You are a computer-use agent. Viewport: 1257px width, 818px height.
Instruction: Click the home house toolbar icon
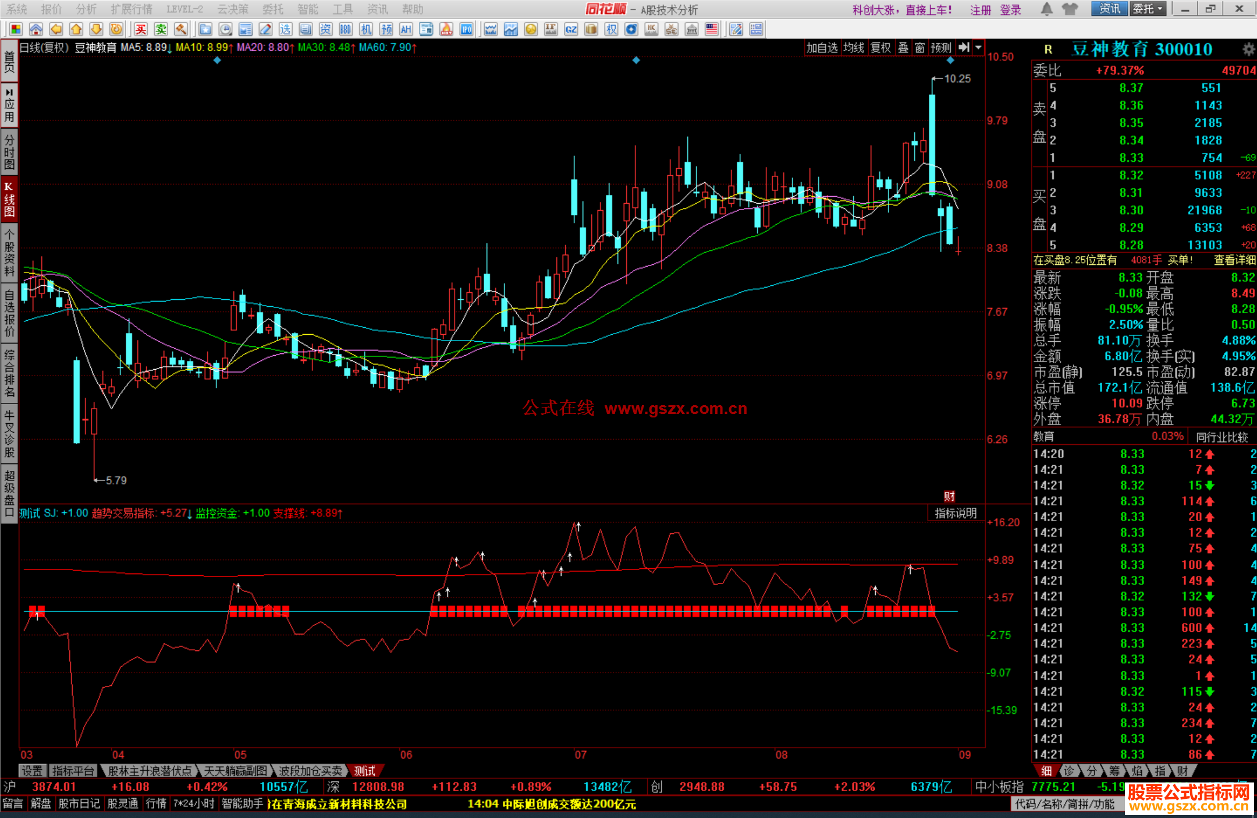(36, 30)
